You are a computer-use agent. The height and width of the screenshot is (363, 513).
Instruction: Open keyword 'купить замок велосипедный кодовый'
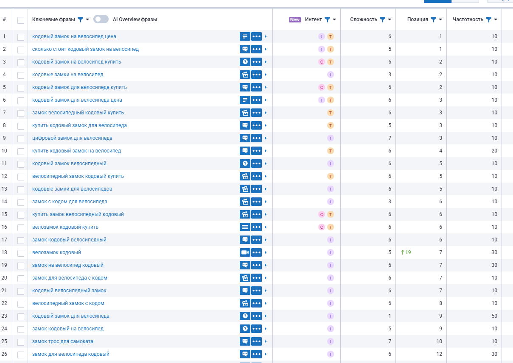[x=78, y=214]
